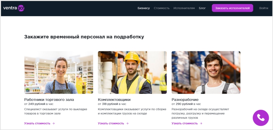Click the Заказать исполнителей button
This screenshot has width=273, height=130.
pyautogui.click(x=232, y=8)
